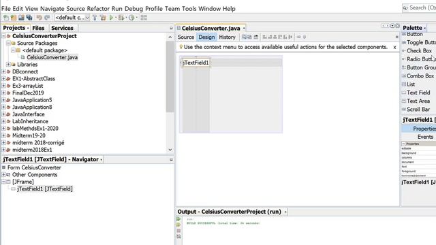
Task: Click the Build Project hammer icon
Action: [x=95, y=18]
